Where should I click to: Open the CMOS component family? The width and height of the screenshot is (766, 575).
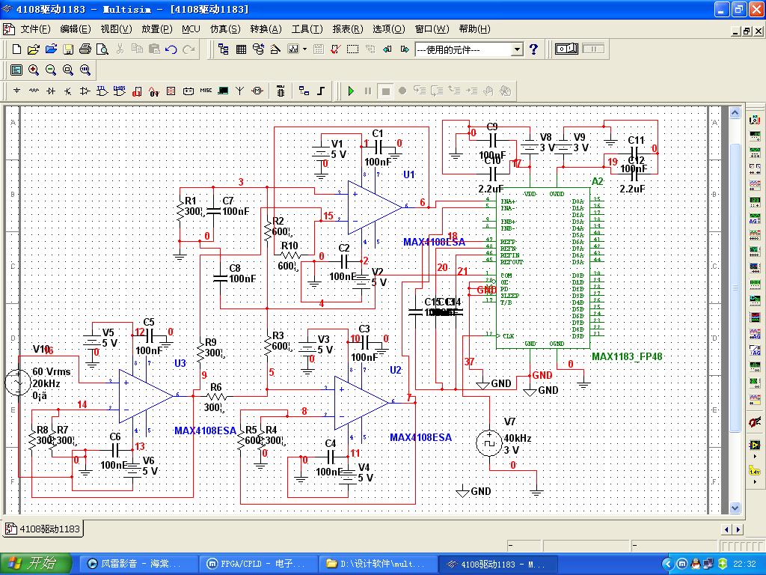(x=120, y=91)
